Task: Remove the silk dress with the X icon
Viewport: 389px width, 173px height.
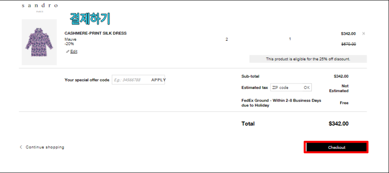Action: coord(364,34)
